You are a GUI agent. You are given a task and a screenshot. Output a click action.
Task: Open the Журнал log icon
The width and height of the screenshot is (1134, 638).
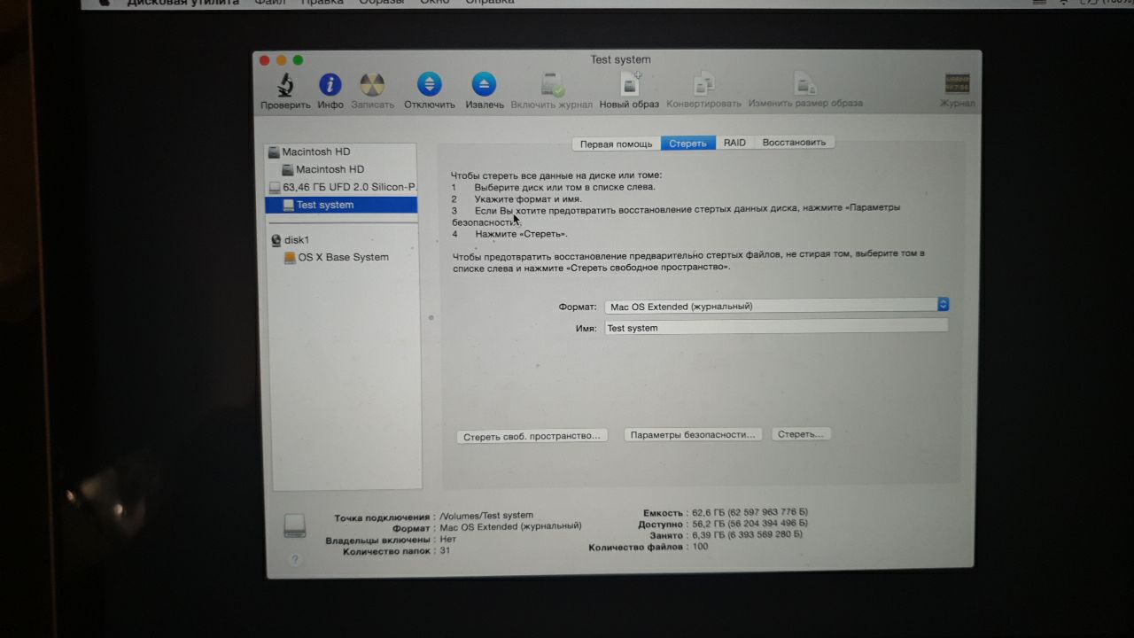[x=958, y=84]
